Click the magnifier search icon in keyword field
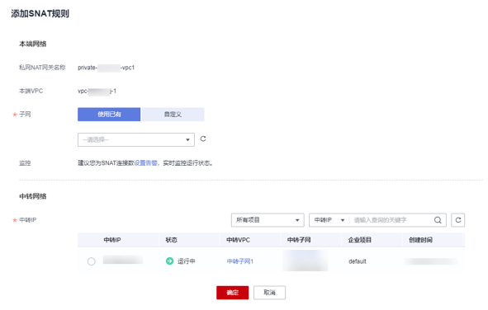Viewport: 488px width, 310px height. coord(438,220)
